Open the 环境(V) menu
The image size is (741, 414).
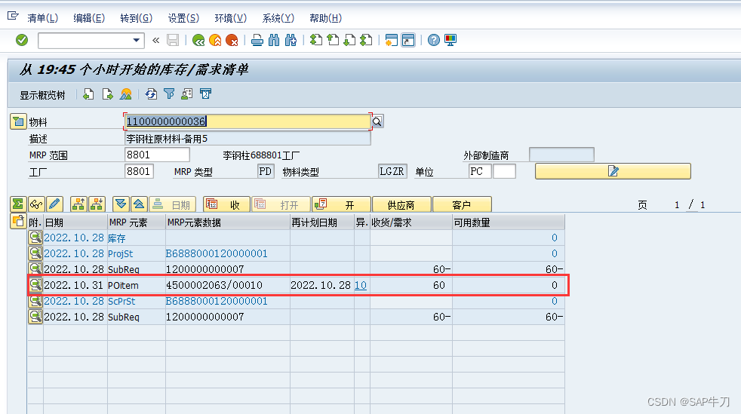point(231,18)
